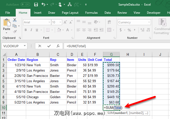Click the Fill Color paint bucket
The height and width of the screenshot is (119, 170).
[59, 30]
